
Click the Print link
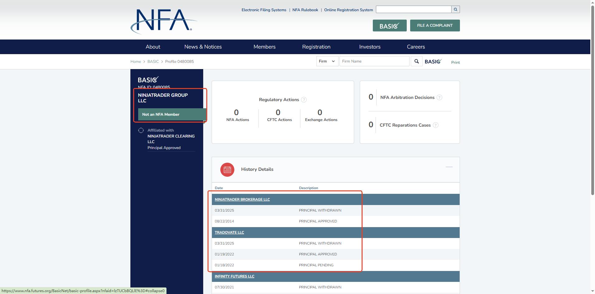click(x=455, y=63)
